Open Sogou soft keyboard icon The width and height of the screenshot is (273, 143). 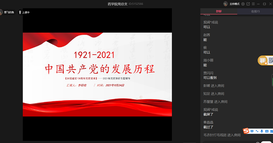click(267, 131)
